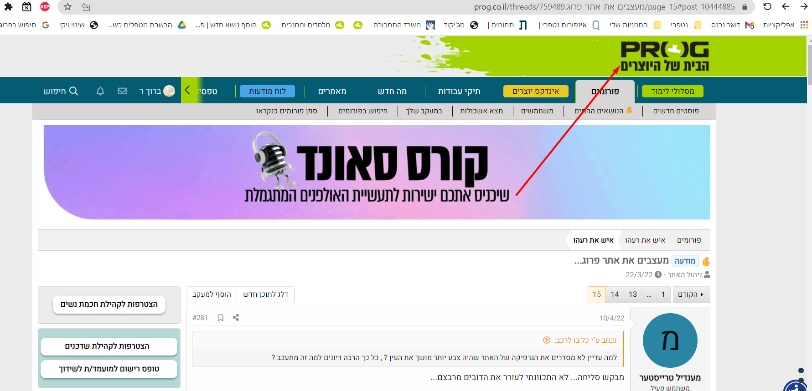Open the אינדקס יוצרים menu button

click(536, 91)
